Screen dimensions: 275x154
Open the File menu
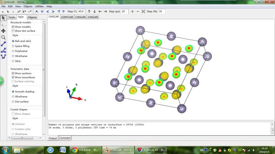3,6
